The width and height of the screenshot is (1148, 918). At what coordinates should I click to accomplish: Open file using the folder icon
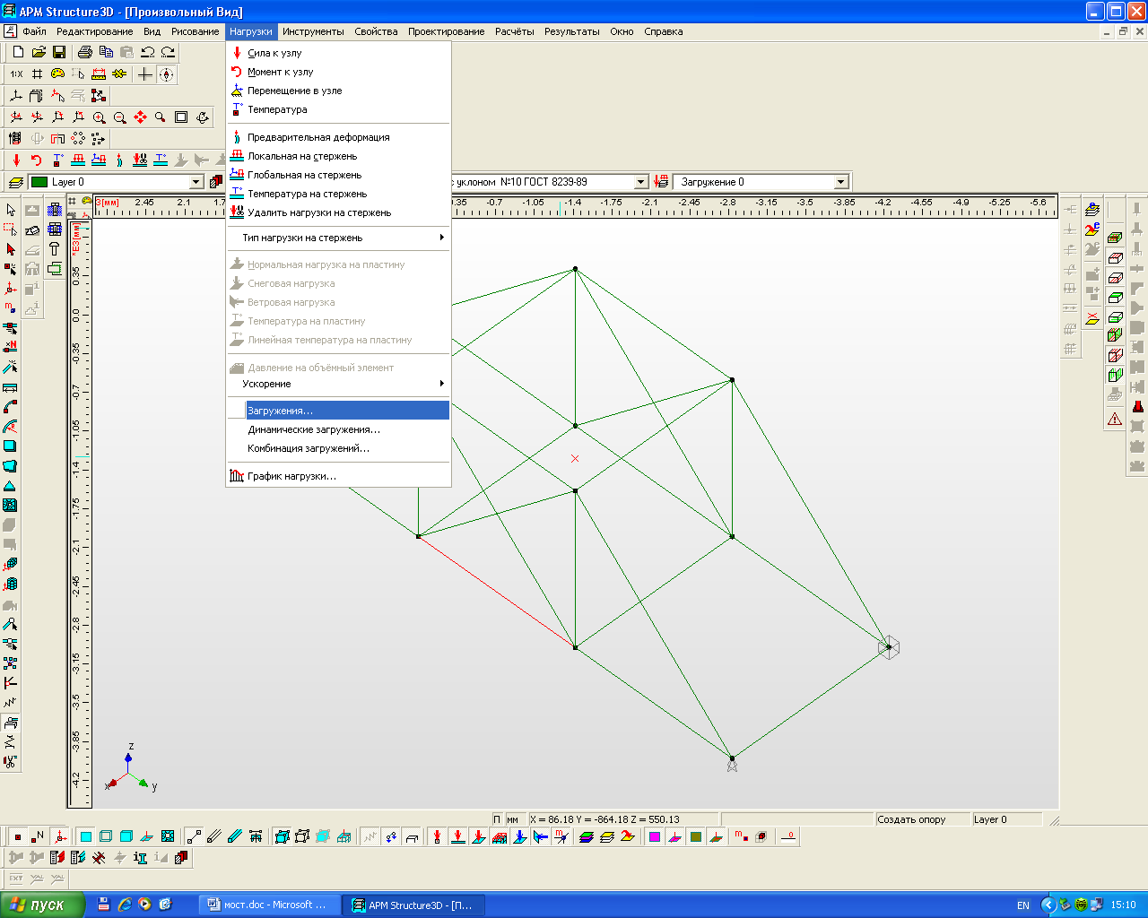coord(39,52)
